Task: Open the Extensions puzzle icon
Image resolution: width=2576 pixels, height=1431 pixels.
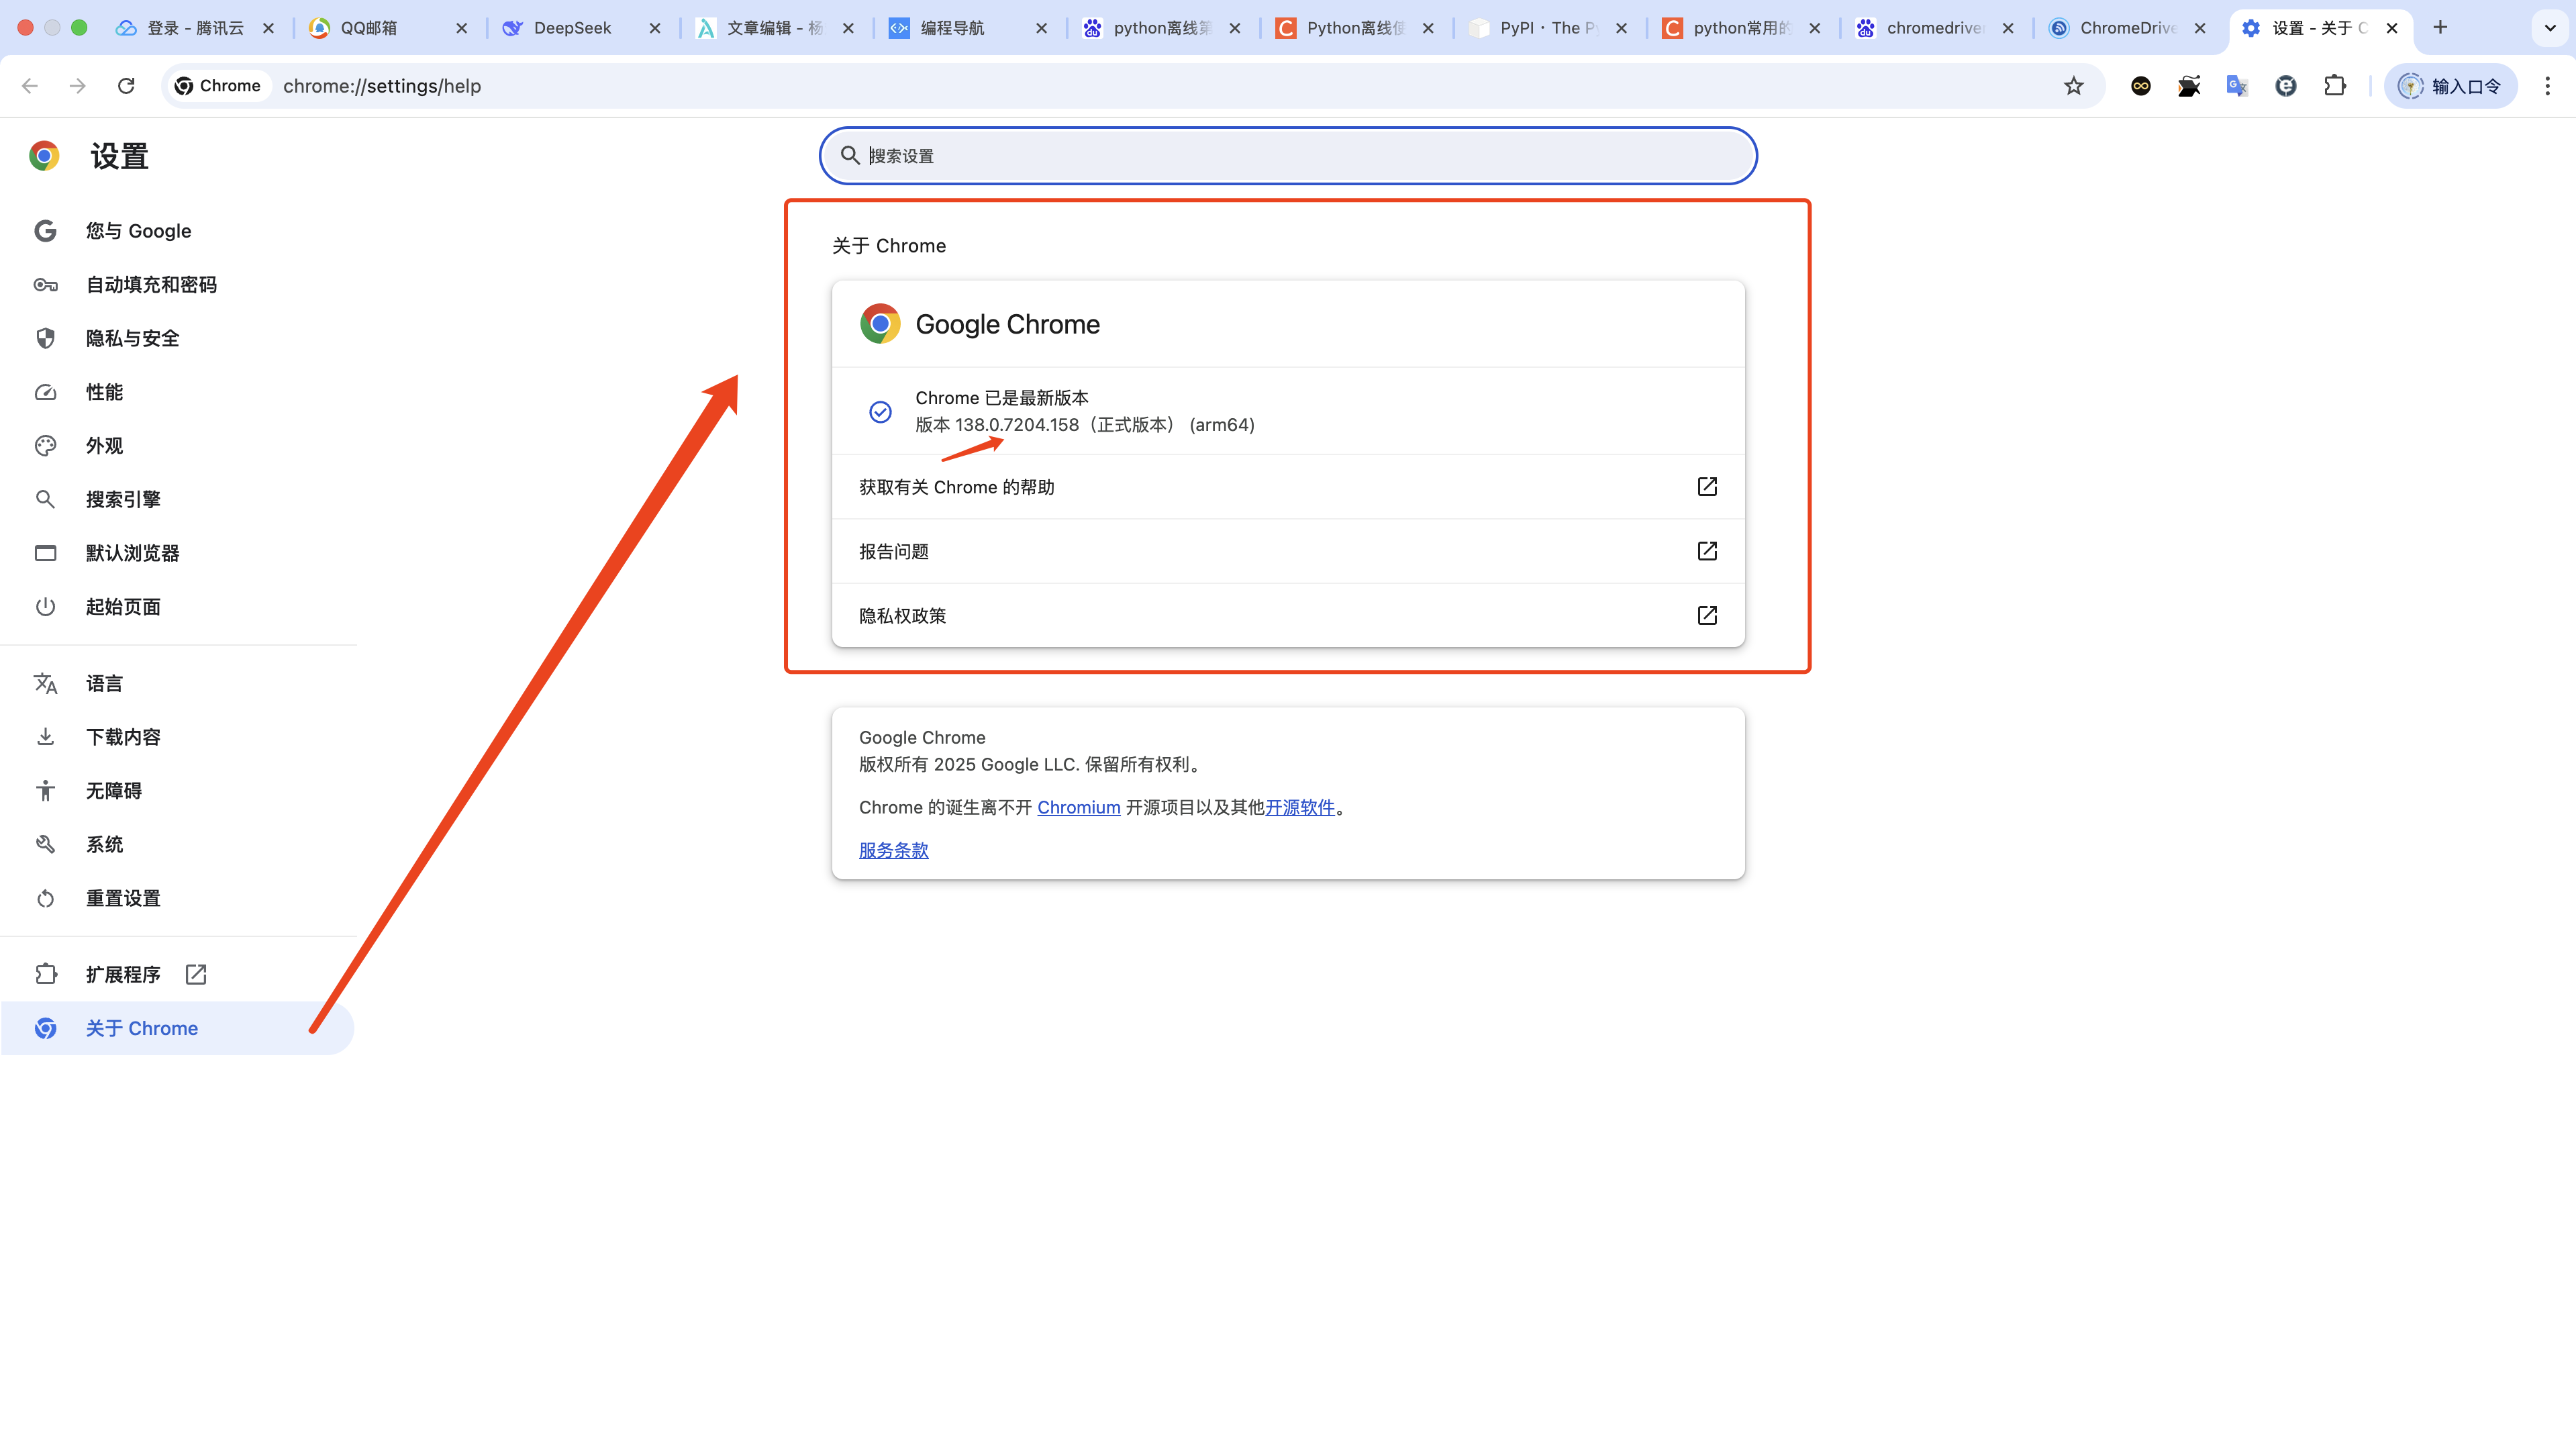Action: pyautogui.click(x=2334, y=86)
